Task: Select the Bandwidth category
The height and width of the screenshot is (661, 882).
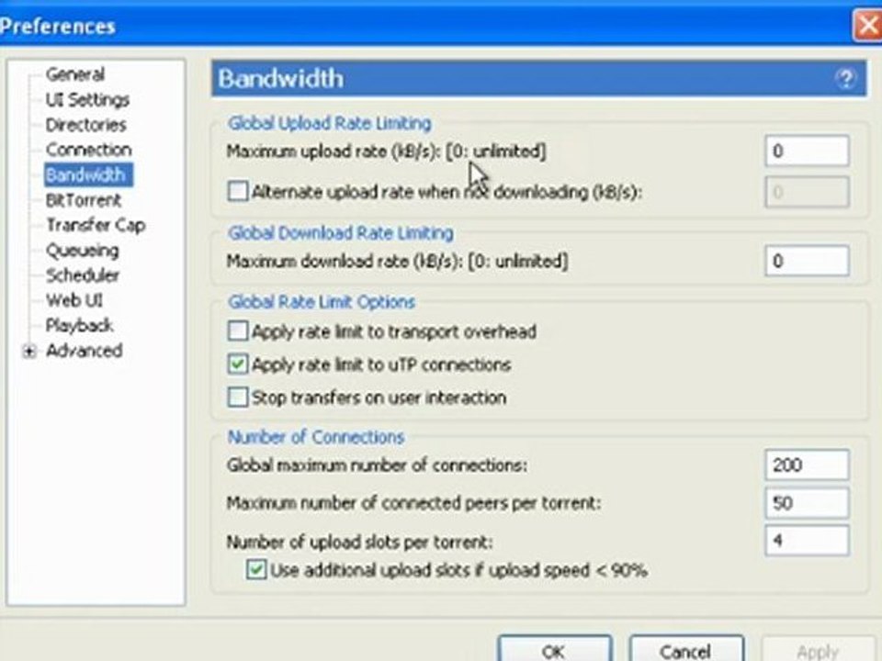Action: (x=88, y=174)
